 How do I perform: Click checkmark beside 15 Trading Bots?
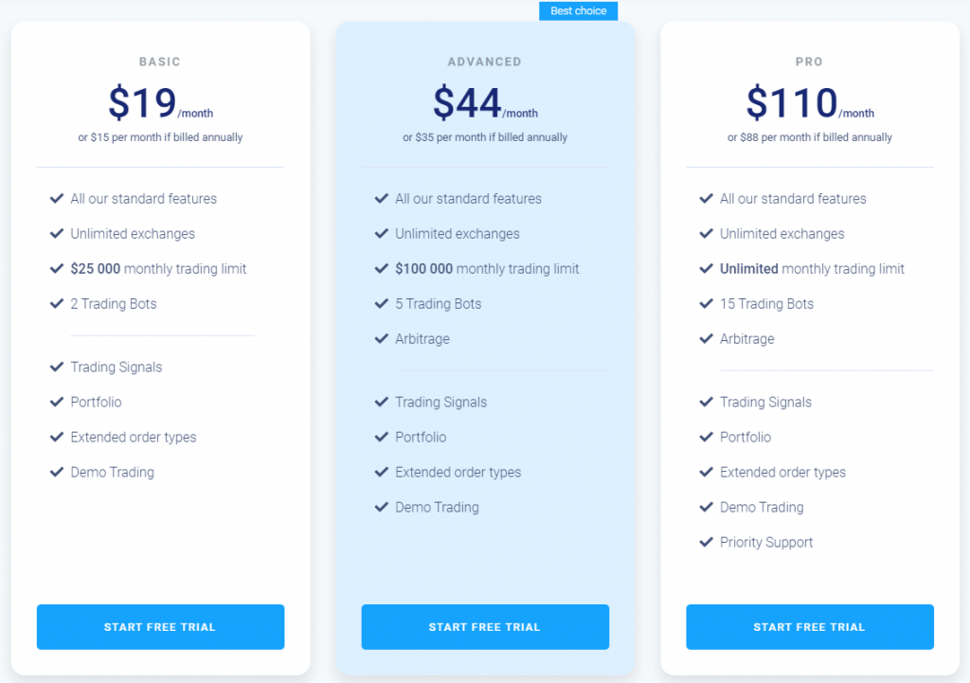tap(707, 304)
